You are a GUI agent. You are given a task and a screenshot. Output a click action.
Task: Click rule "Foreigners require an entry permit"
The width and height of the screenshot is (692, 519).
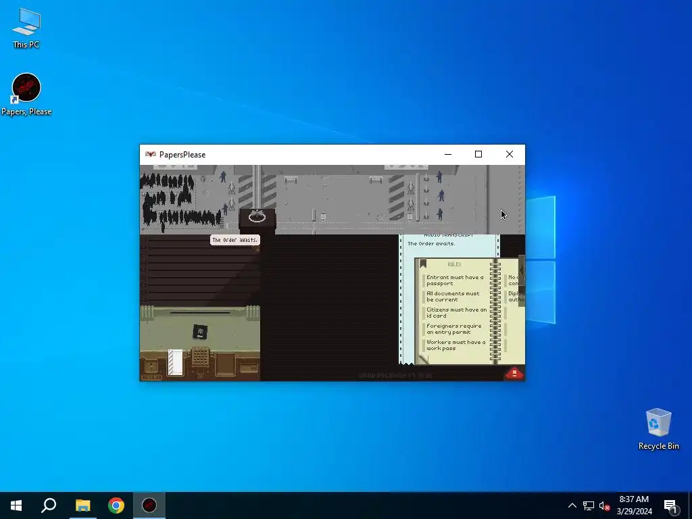coord(453,329)
